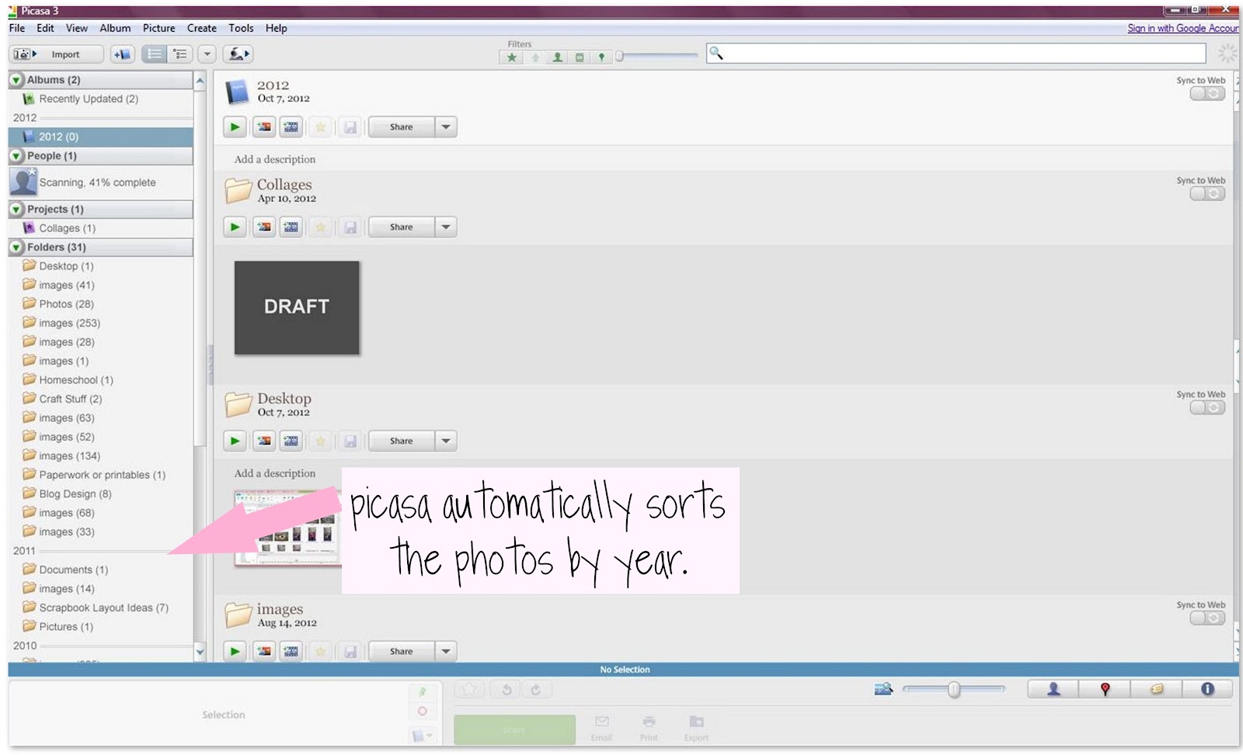
Task: Open Share dropdown arrow for 2012 album
Action: [446, 127]
